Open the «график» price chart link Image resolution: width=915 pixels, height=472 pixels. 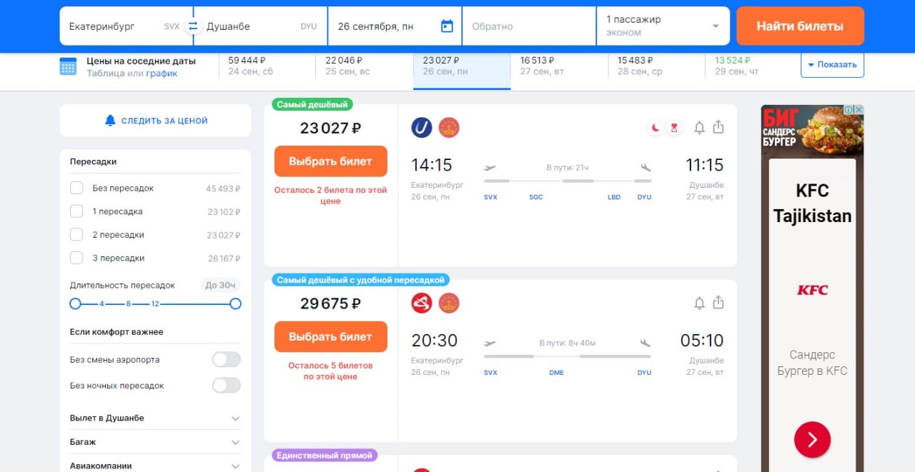pyautogui.click(x=162, y=74)
